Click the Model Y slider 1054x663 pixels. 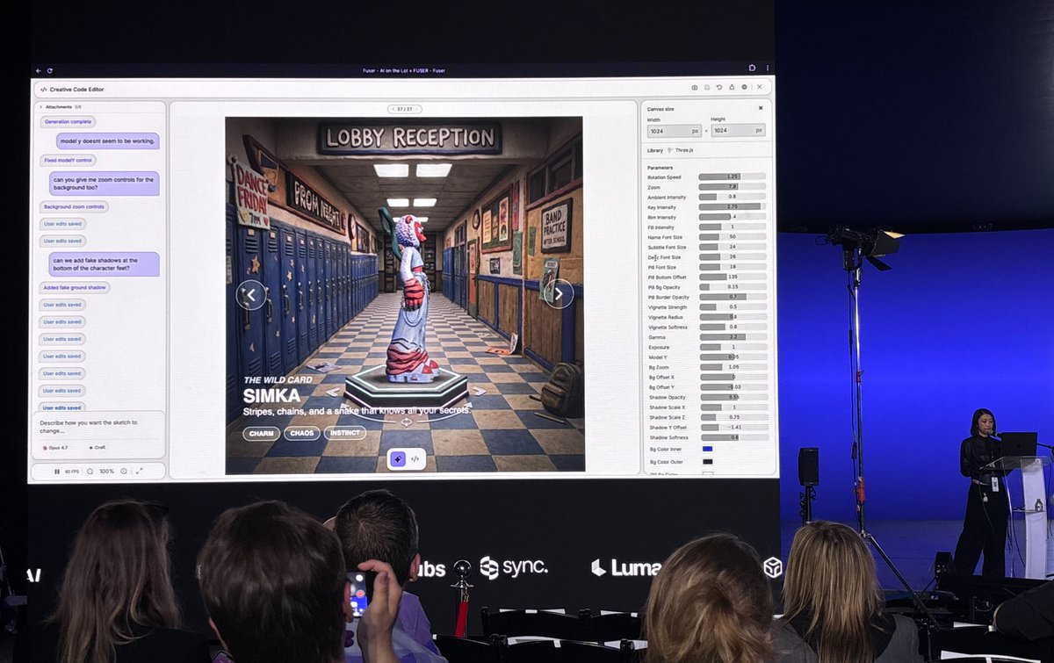[733, 357]
